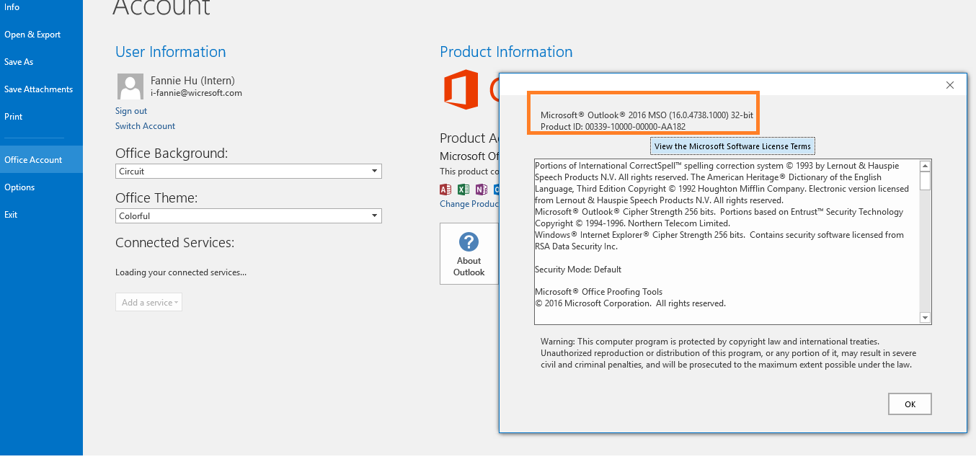This screenshot has width=976, height=467.
Task: Click the purple OneNote app icon
Action: [482, 190]
